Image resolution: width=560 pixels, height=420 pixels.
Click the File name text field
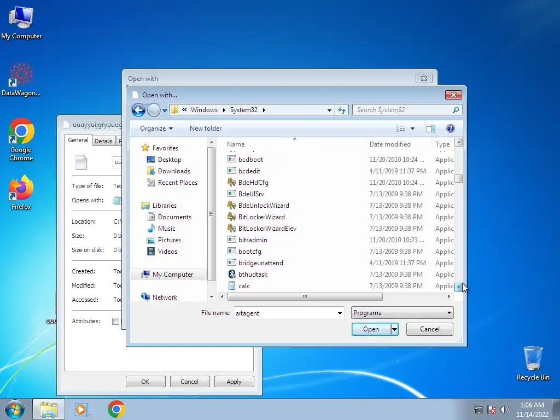[285, 313]
